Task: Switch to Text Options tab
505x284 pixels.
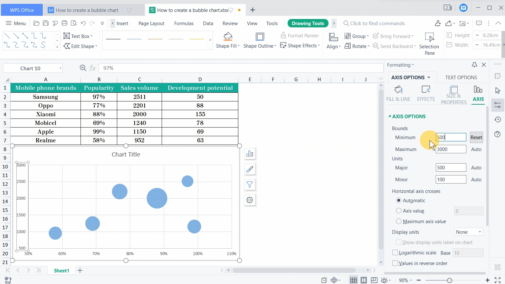Action: pos(461,77)
